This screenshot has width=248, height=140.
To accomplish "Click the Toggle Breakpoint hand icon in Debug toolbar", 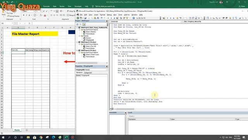I will 177,18.
